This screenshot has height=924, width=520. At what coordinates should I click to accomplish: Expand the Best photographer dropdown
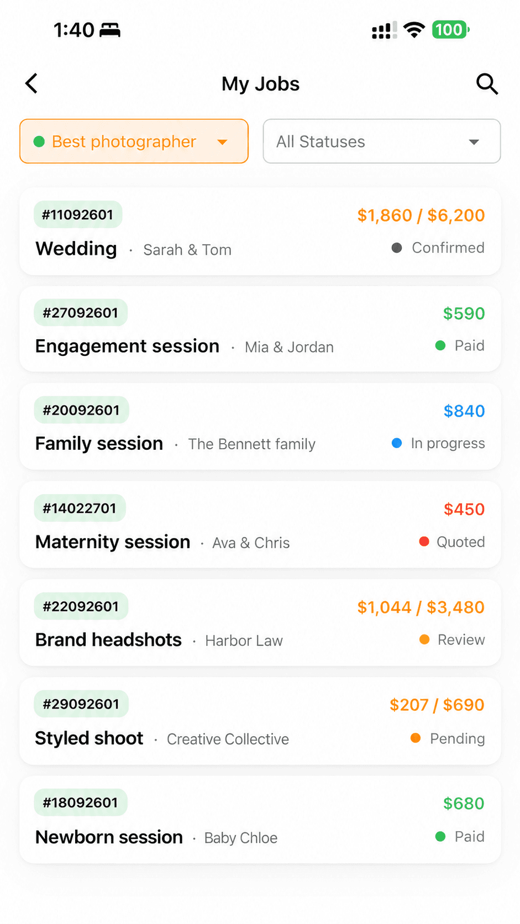[x=134, y=141]
